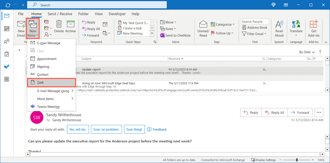Screen dimensions: 330x163
Task: Choose Appointment from New Items menu
Action: tap(47, 59)
